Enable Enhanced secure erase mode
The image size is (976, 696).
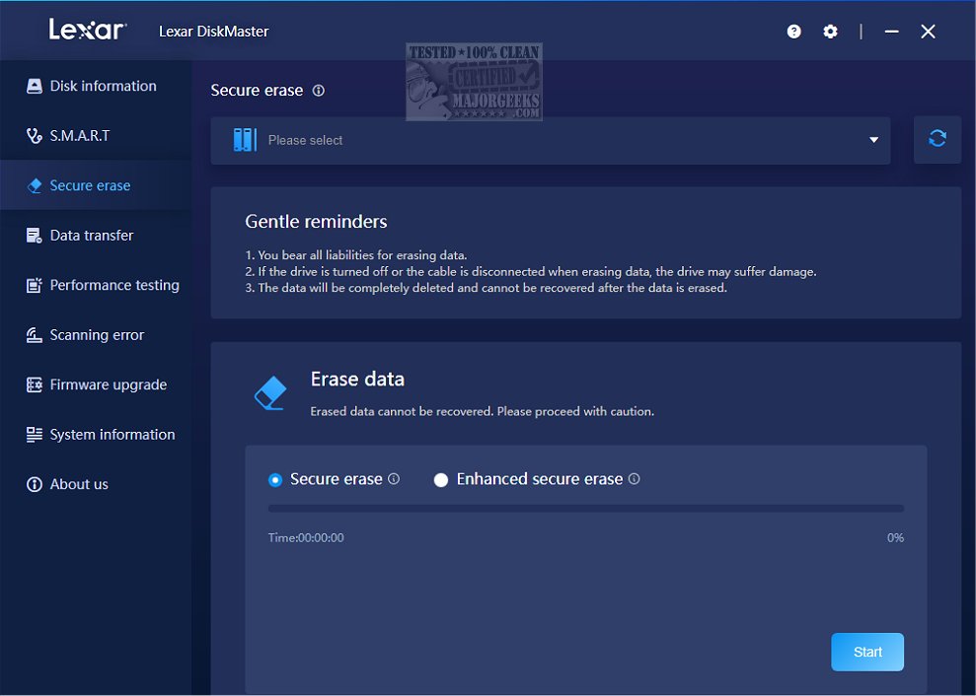(x=441, y=479)
